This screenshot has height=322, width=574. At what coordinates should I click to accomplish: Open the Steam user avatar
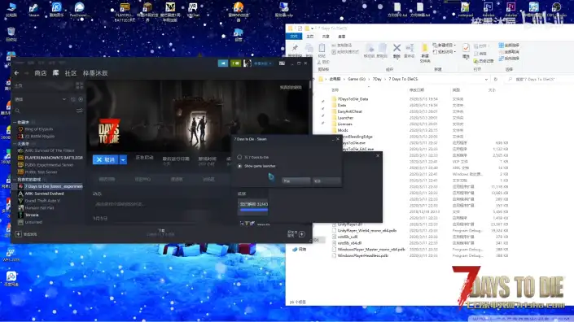coord(247,63)
